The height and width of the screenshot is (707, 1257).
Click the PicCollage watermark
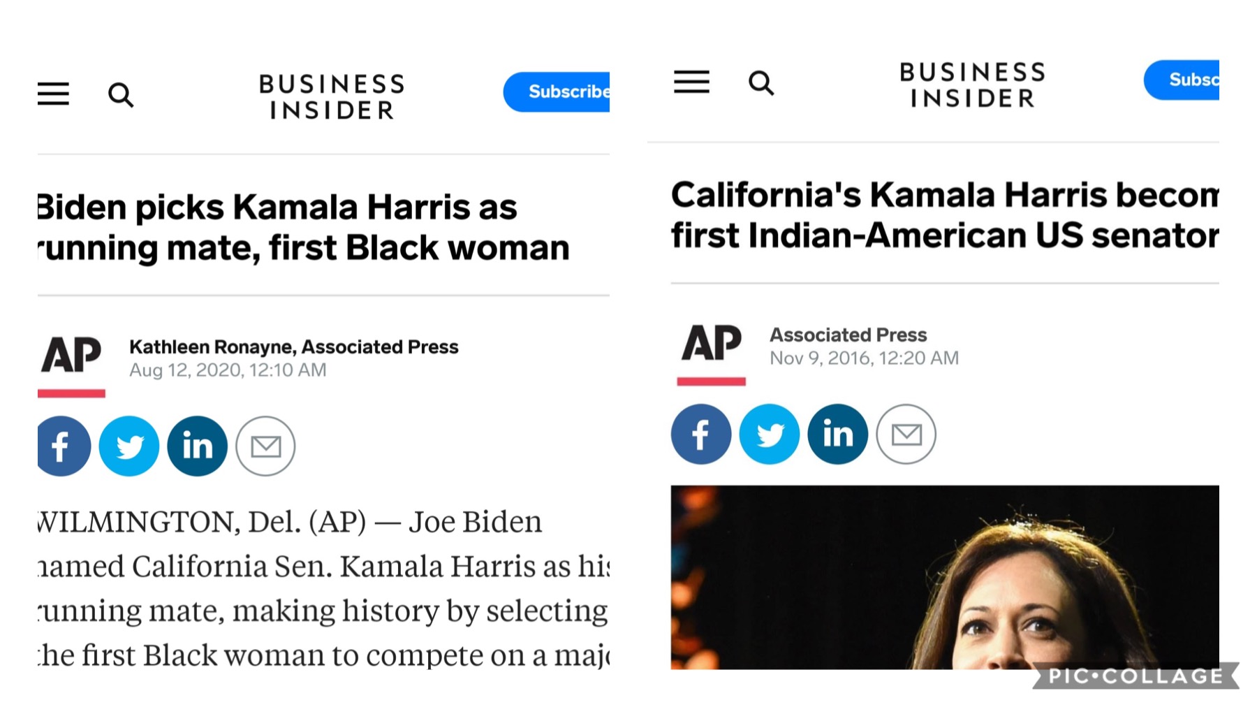click(1135, 676)
